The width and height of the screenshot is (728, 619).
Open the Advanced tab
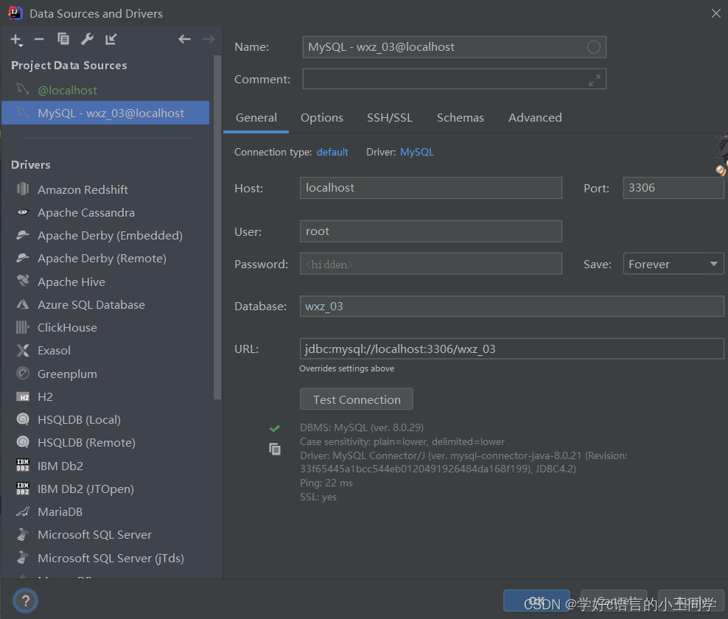535,118
